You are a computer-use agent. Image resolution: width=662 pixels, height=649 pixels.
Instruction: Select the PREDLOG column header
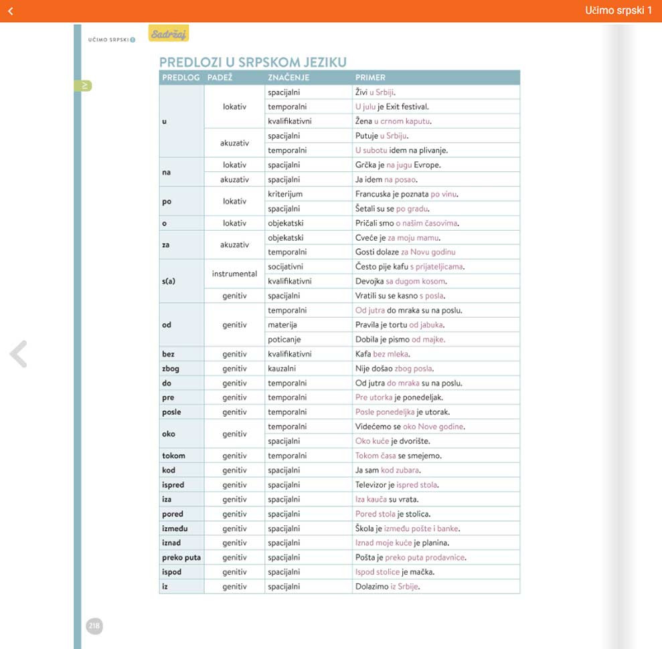[x=181, y=78]
